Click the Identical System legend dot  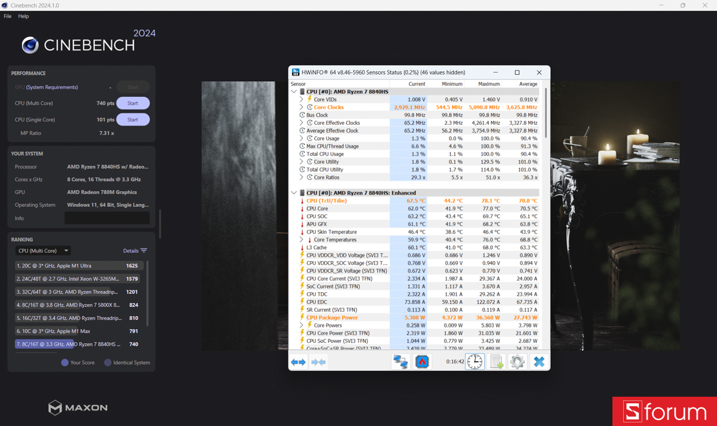[108, 363]
